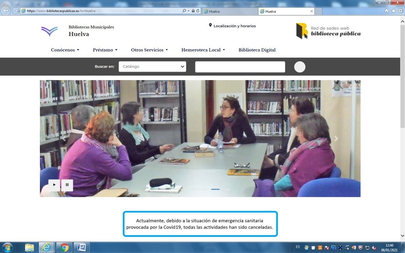Open the browser tools gear icon
The width and height of the screenshot is (405, 253).
click(400, 11)
